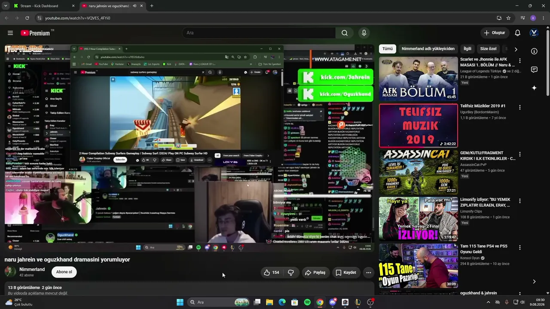Click the YouTube search field
The width and height of the screenshot is (550, 309).
point(259,33)
